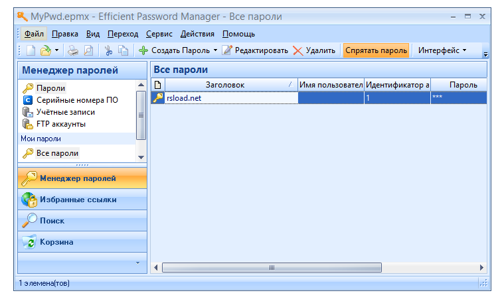Click the horizontal scrollbar left arrow
The width and height of the screenshot is (502, 305).
(x=156, y=268)
